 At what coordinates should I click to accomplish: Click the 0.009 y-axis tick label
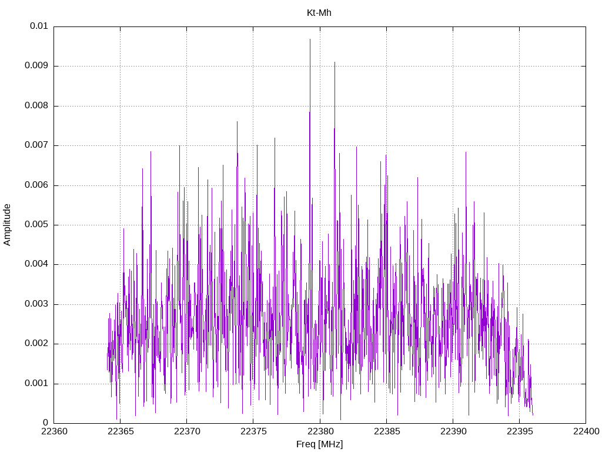pos(36,65)
